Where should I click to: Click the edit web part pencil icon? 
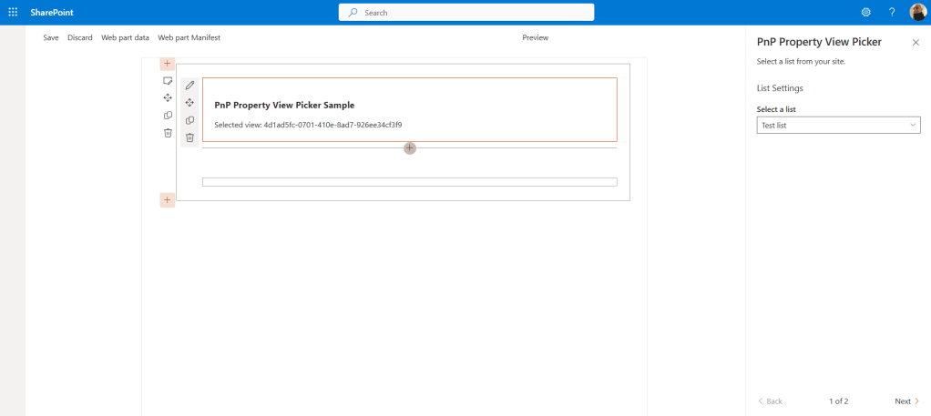pyautogui.click(x=189, y=85)
